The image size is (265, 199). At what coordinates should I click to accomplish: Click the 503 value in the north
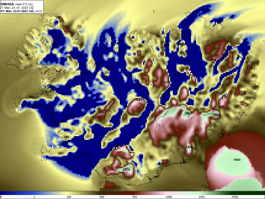[x=182, y=44]
